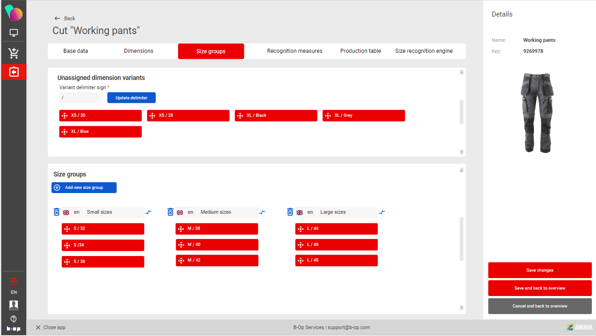Open the Production table tab
The image size is (596, 336).
pyautogui.click(x=360, y=51)
